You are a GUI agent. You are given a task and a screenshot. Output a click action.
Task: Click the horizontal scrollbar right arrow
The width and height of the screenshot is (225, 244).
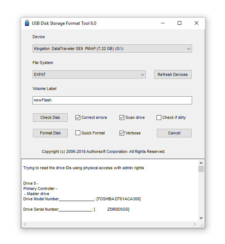coord(195,224)
